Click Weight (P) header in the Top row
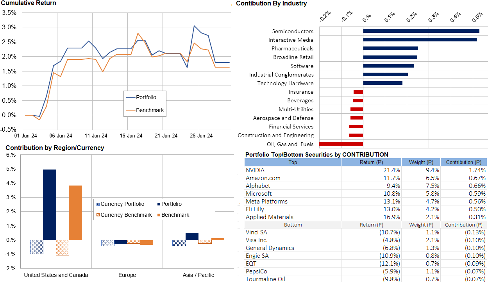488x282 pixels. 421,162
